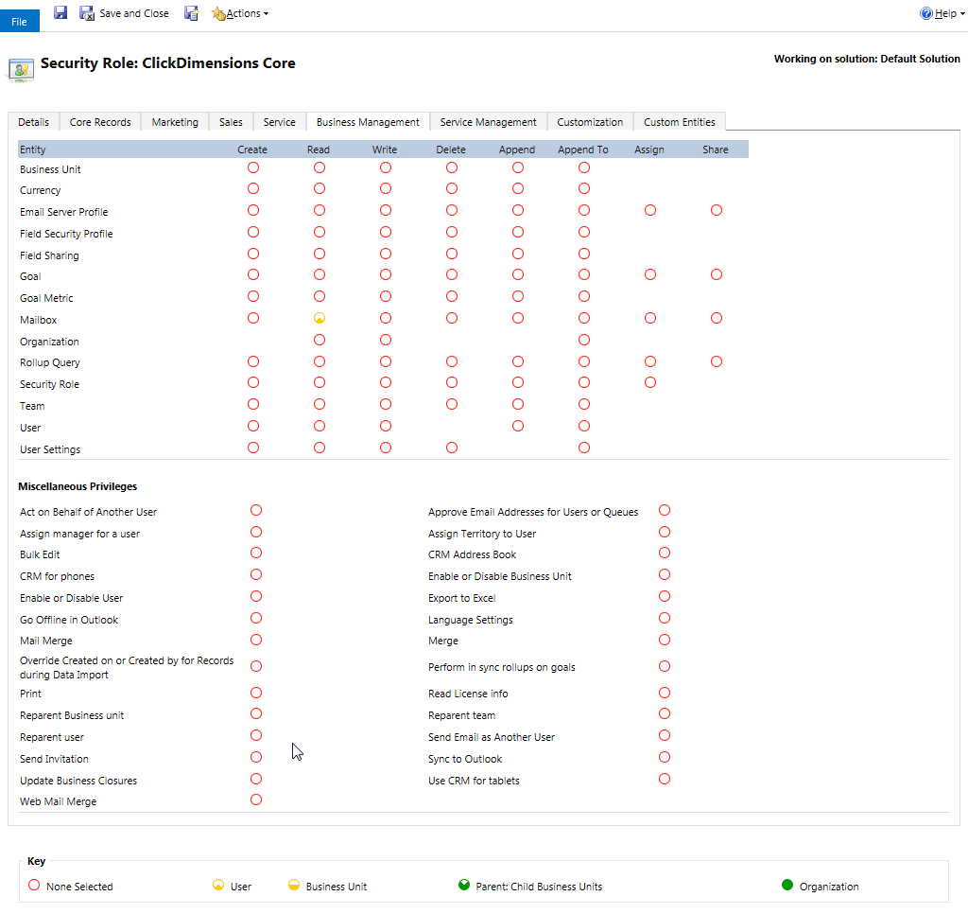Toggle Export to Excel privilege
This screenshot has width=968, height=914.
click(665, 596)
